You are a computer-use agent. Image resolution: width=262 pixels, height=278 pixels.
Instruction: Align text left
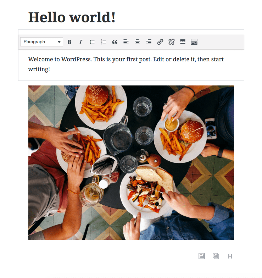[x=126, y=42]
